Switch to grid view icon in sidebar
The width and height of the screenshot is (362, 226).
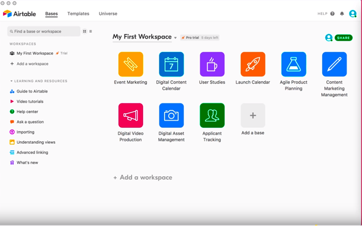(x=85, y=31)
